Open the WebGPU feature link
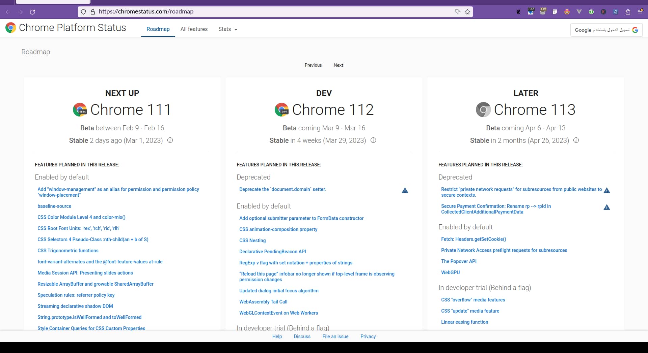648x353 pixels. [450, 272]
